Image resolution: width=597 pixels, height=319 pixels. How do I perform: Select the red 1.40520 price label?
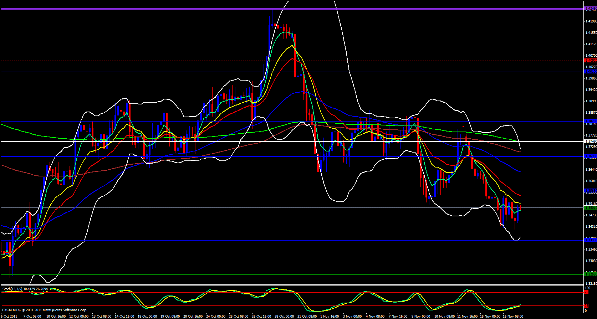(590, 61)
